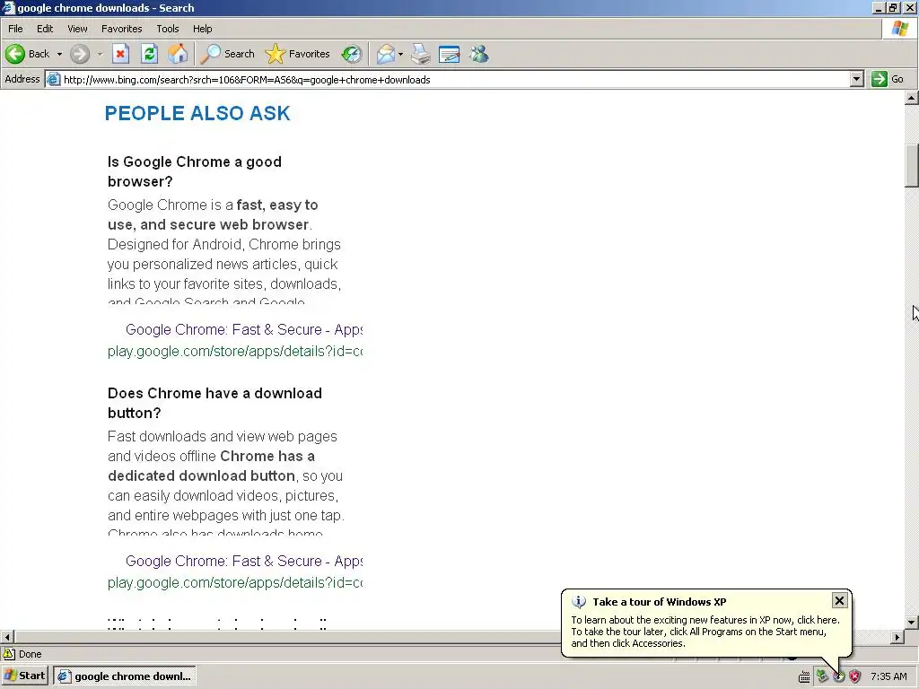919x689 pixels.
Task: Click the info icon in tour balloon
Action: [579, 602]
